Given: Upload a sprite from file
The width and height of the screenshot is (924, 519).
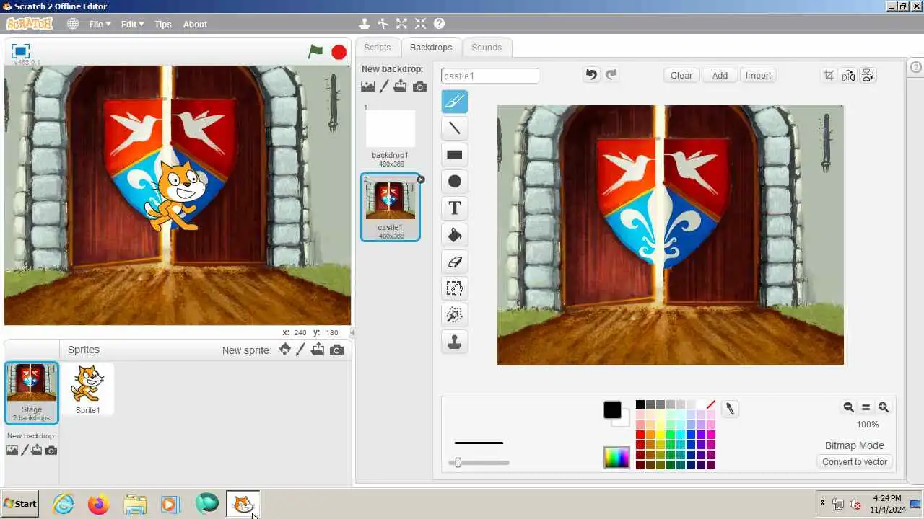Looking at the screenshot, I should [x=318, y=350].
